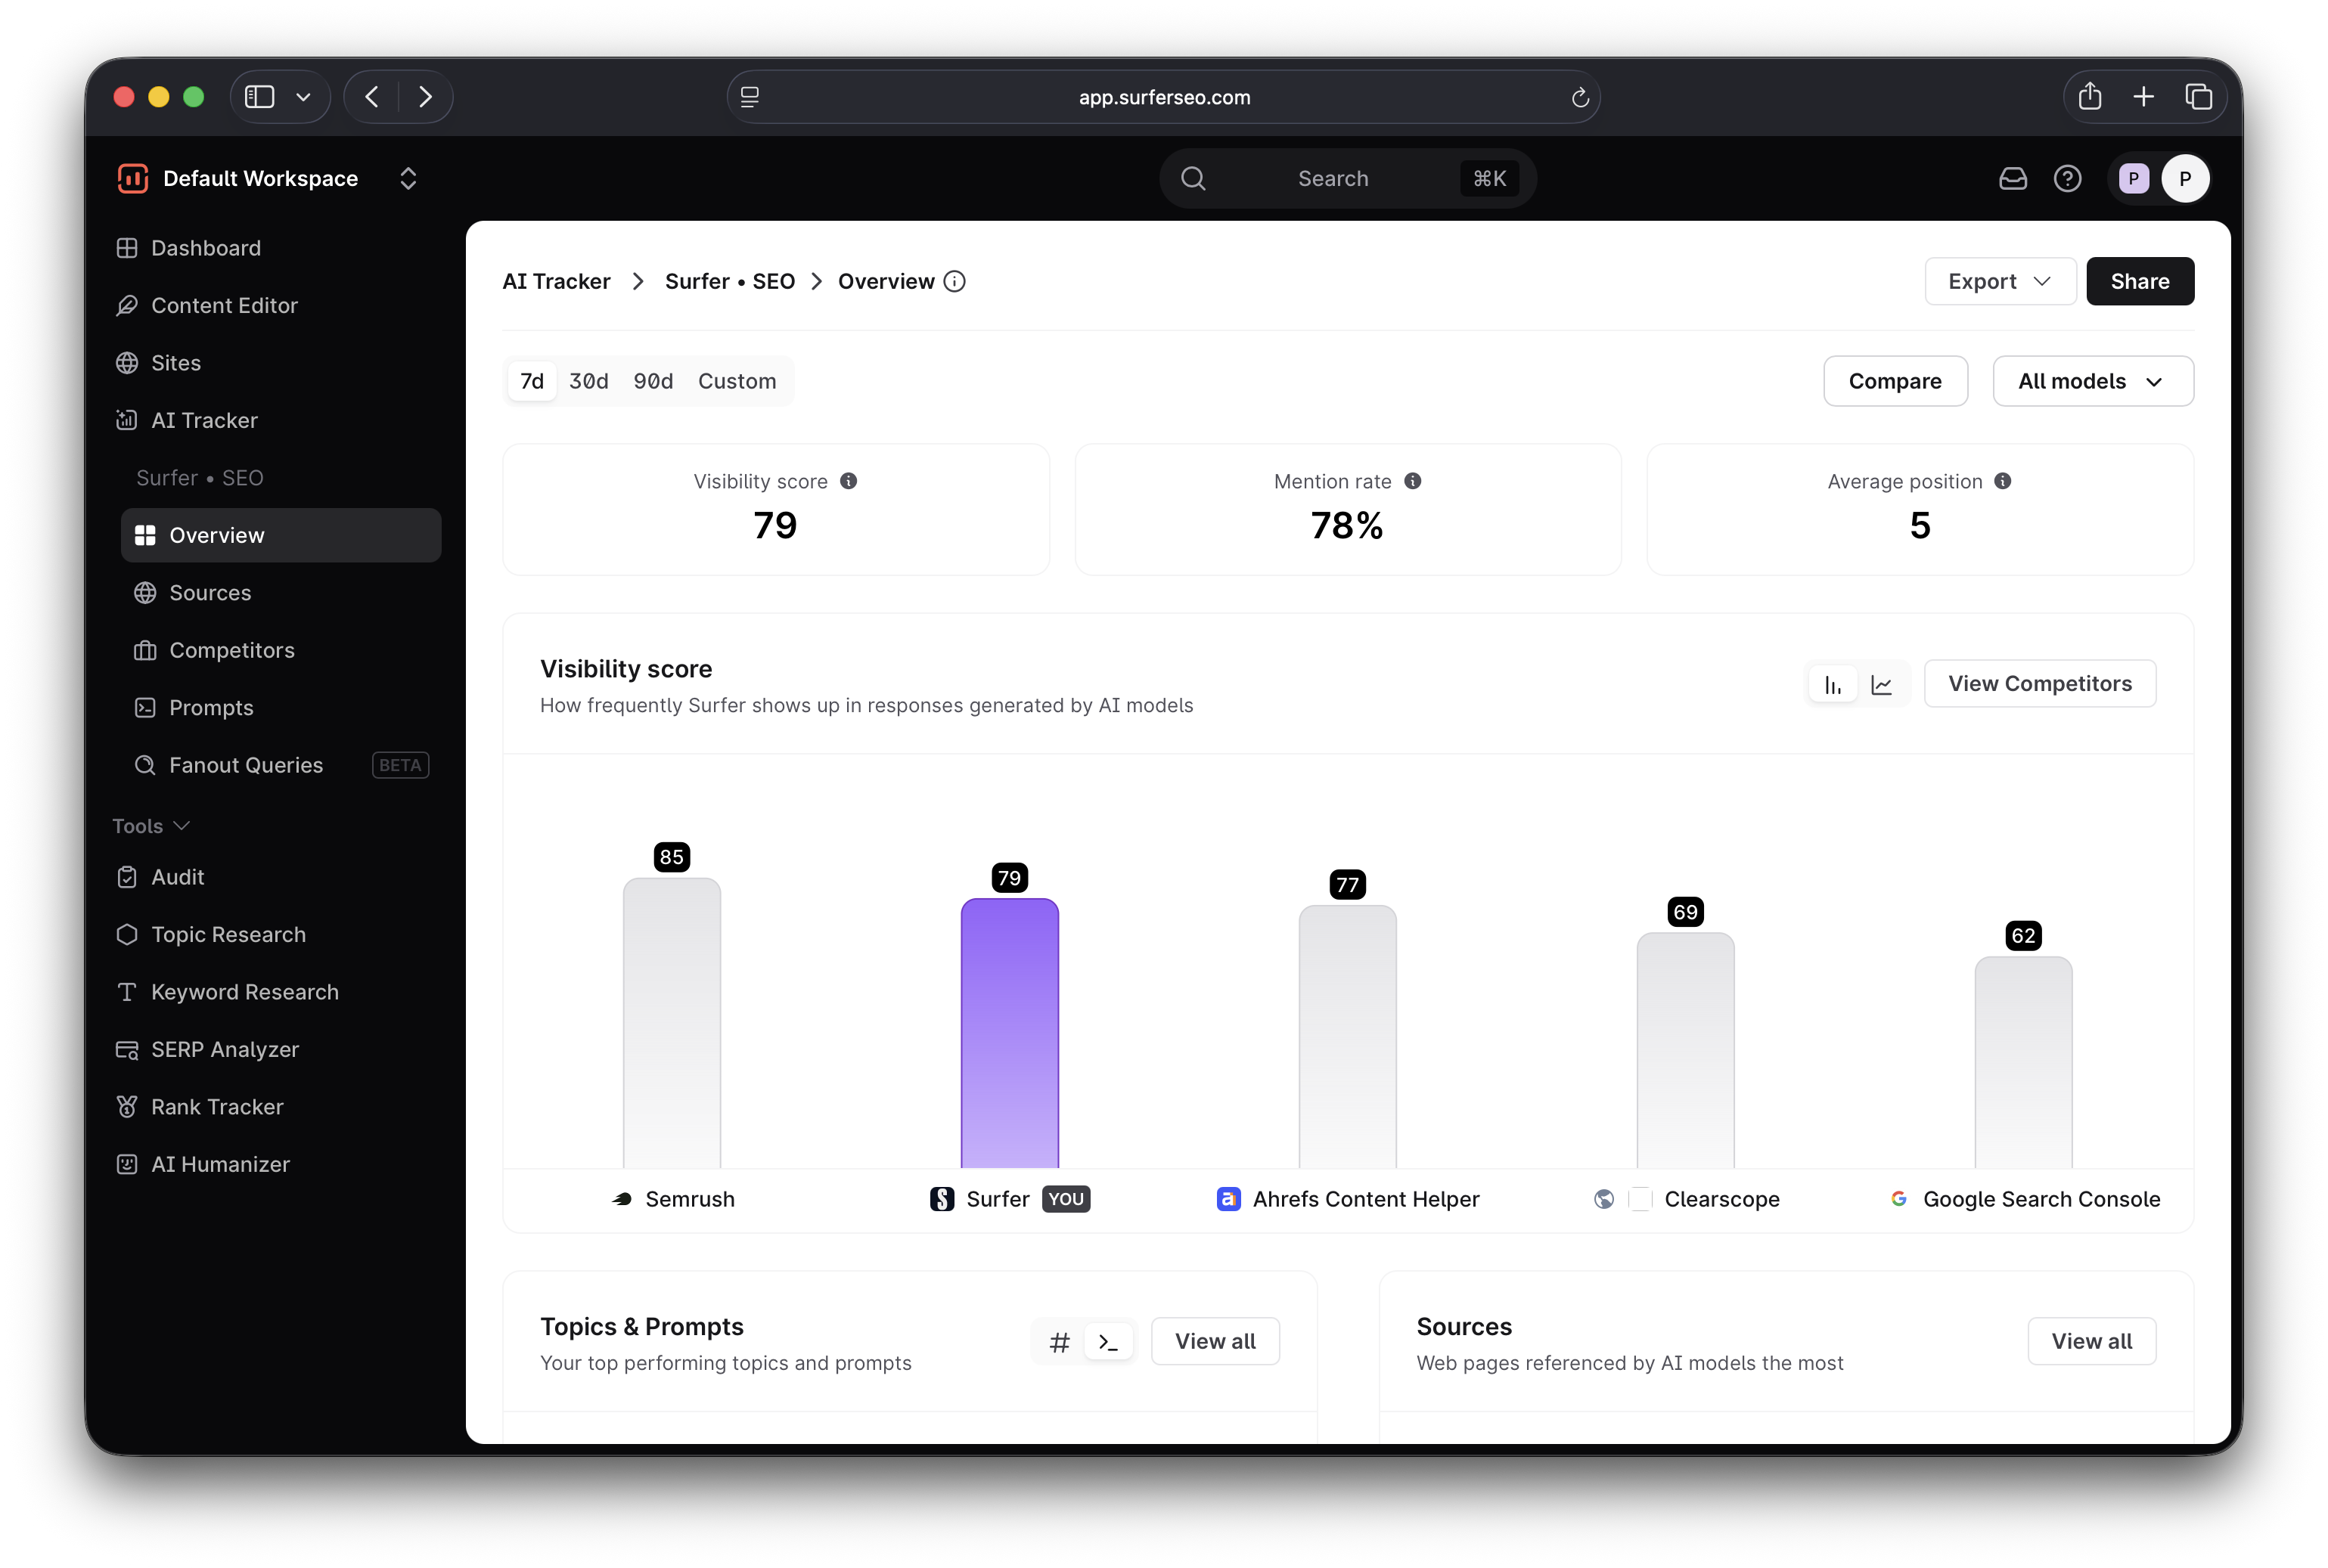This screenshot has width=2328, height=1568.
Task: Open the All models dropdown
Action: coord(2092,381)
